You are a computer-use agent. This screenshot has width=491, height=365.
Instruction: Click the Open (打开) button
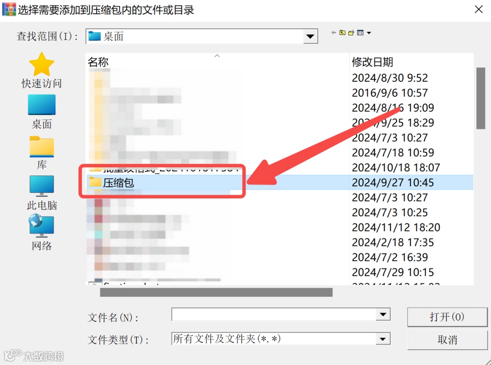[x=447, y=317]
